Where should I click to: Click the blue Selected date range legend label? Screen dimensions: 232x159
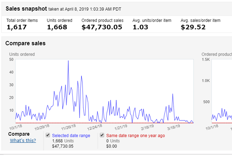coord(71,135)
